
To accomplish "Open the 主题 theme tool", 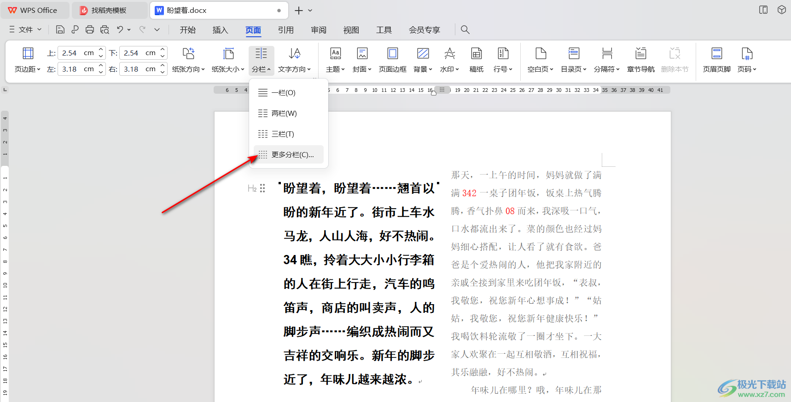I will pyautogui.click(x=335, y=60).
